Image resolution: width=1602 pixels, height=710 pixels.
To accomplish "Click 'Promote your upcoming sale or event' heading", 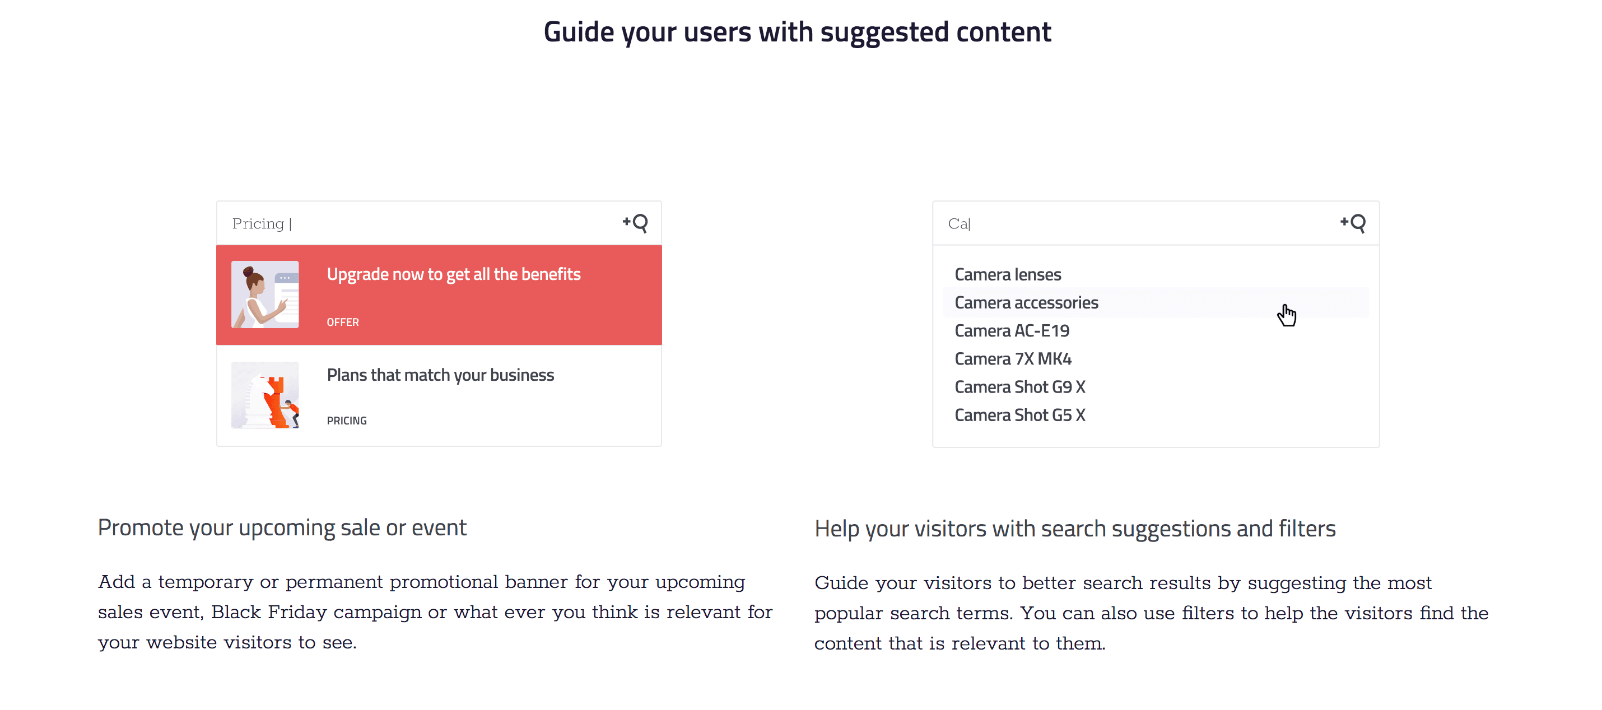I will [282, 528].
